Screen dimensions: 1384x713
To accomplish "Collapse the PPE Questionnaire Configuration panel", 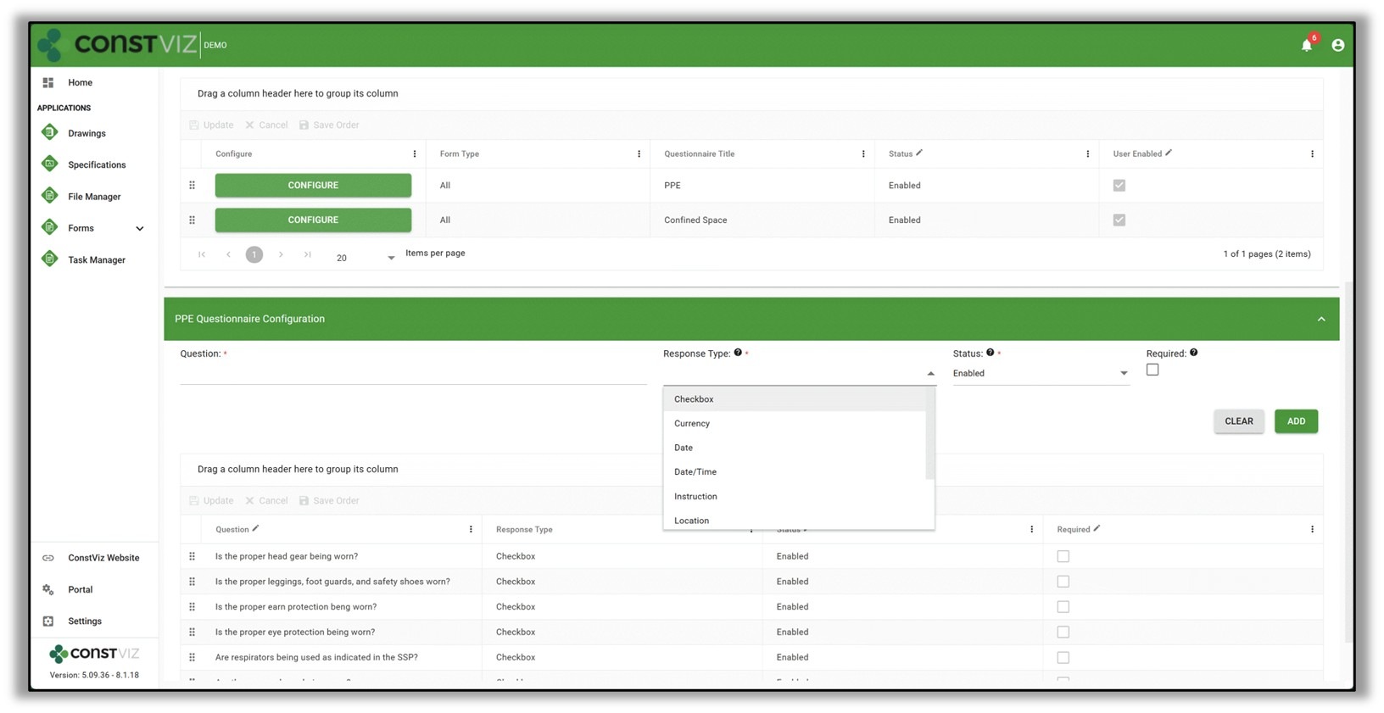I will [x=1320, y=319].
